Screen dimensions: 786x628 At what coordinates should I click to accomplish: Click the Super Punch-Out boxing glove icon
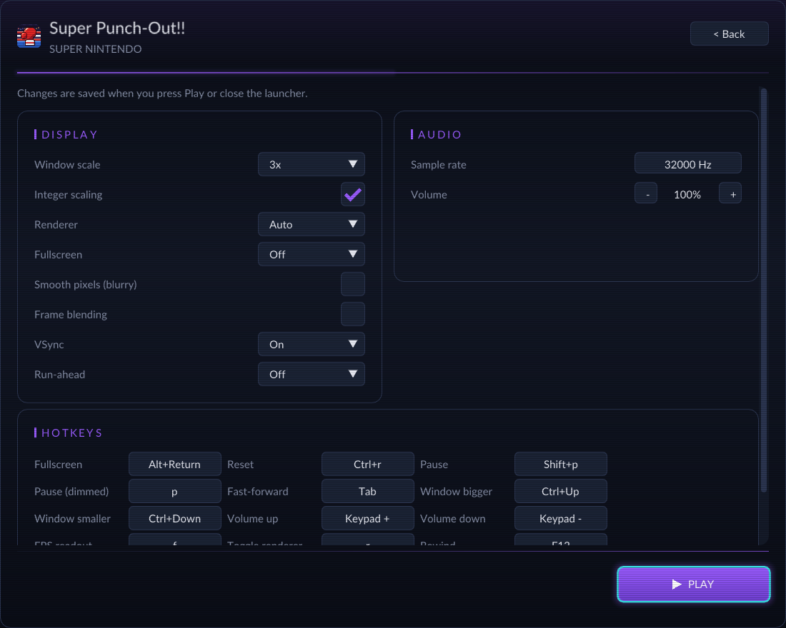pyautogui.click(x=29, y=36)
